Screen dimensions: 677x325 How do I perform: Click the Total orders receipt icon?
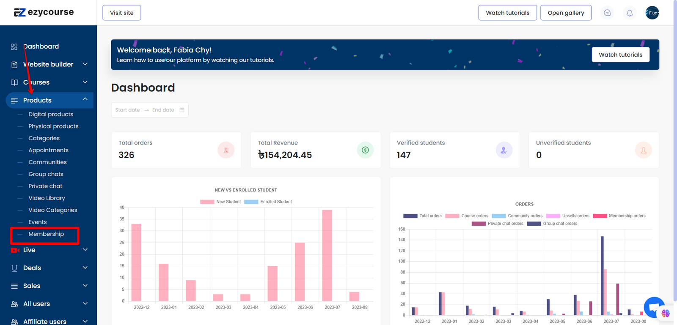tap(226, 150)
